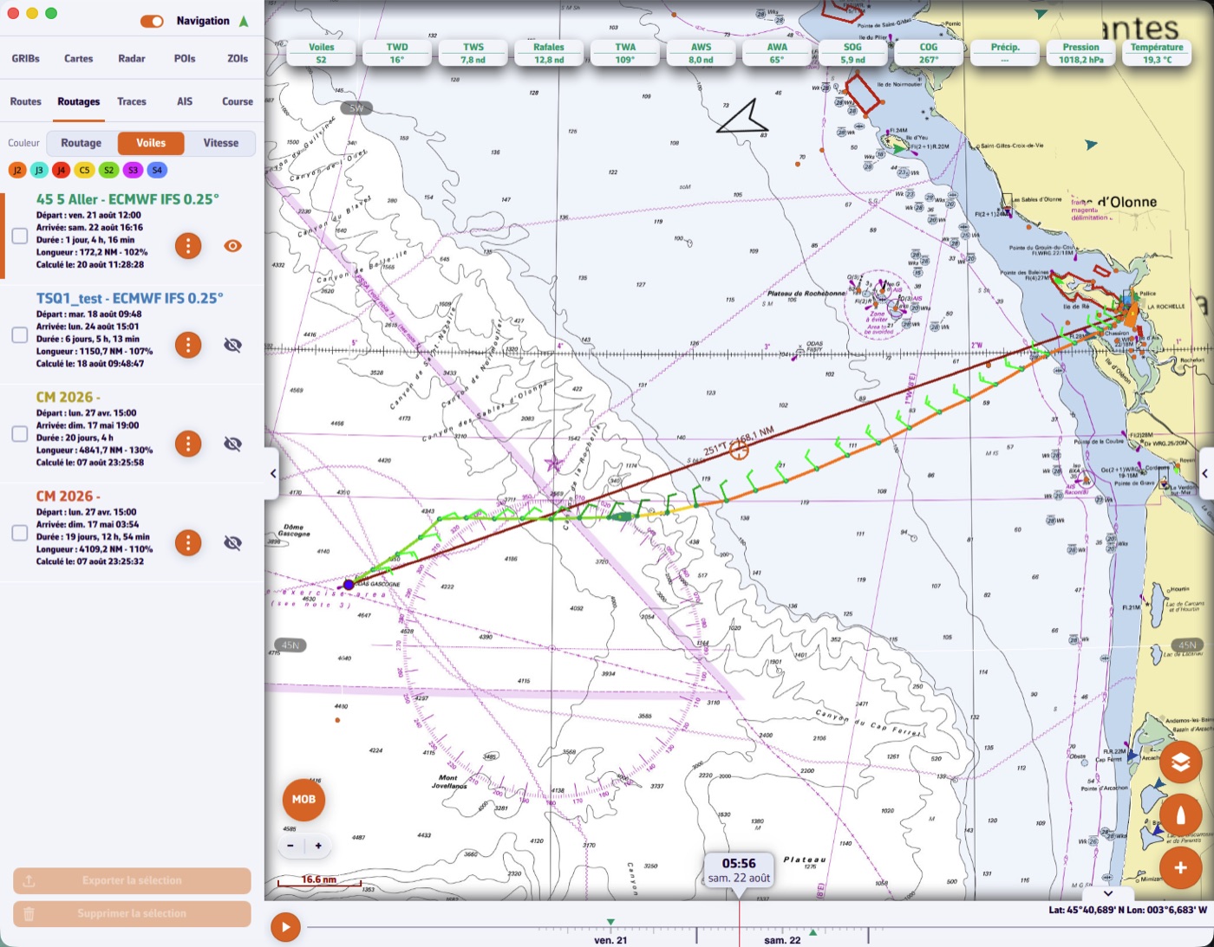Start timeline playback with play button
1214x947 pixels.
click(x=285, y=927)
